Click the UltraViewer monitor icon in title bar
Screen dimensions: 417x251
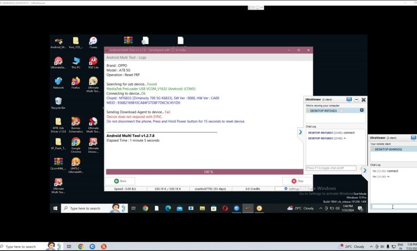click(349, 99)
